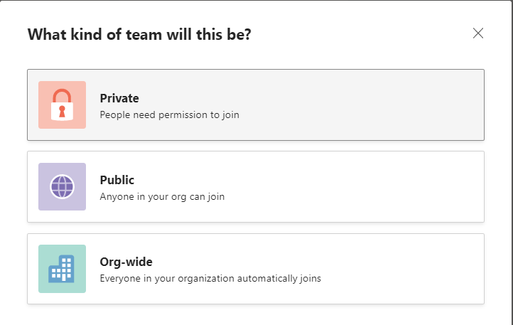This screenshot has width=513, height=325.
Task: Click the purple globe icon
Action: [62, 187]
